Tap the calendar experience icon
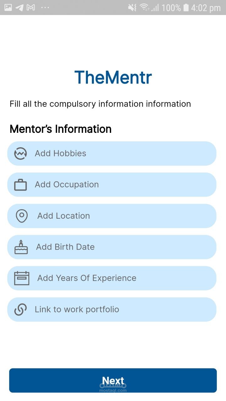This screenshot has height=401, width=226. point(22,278)
